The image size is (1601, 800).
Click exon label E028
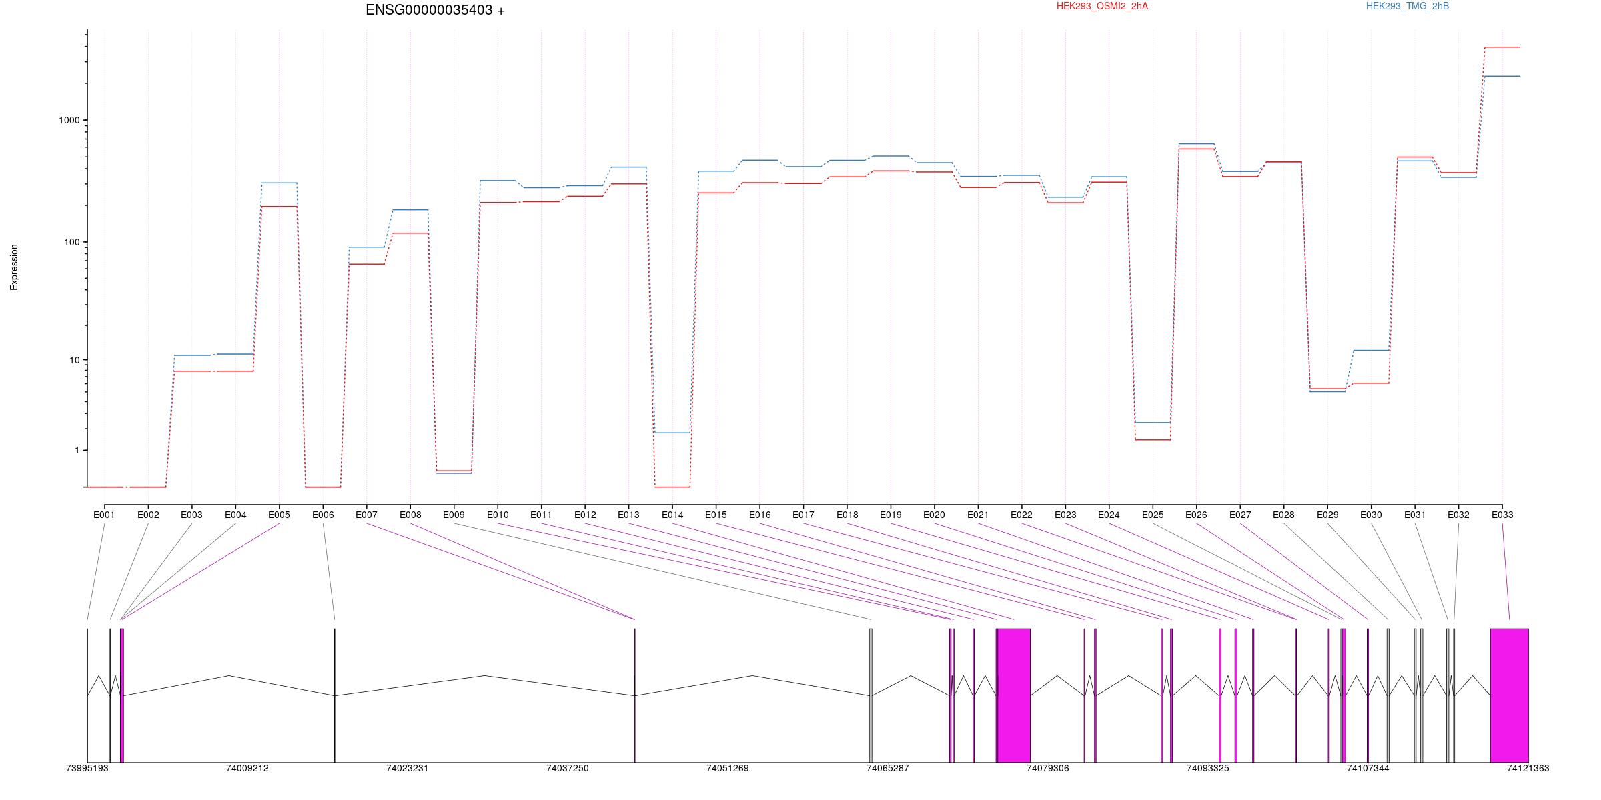[1283, 515]
